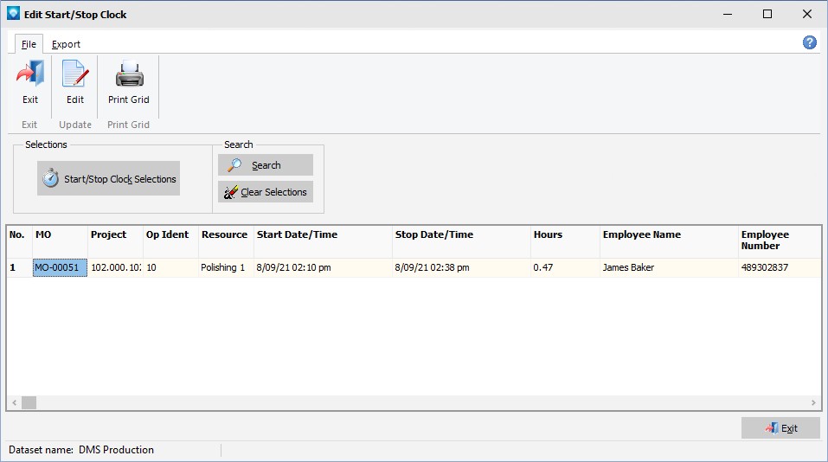Image resolution: width=828 pixels, height=462 pixels.
Task: Click resource cell Polishing 1
Action: tap(226, 267)
